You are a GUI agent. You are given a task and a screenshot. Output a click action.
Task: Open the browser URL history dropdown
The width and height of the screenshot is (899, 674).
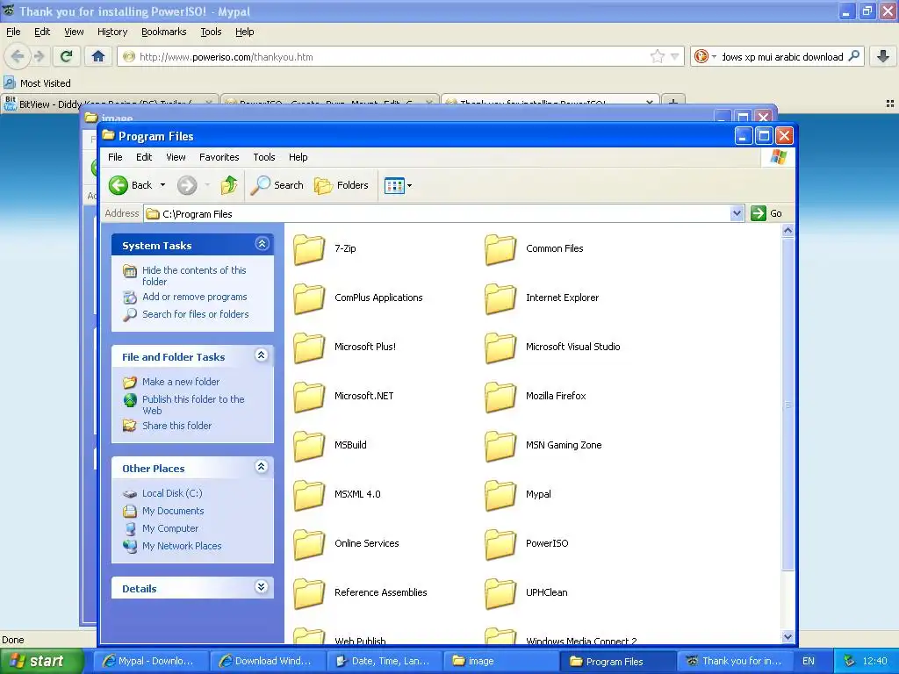pos(675,56)
